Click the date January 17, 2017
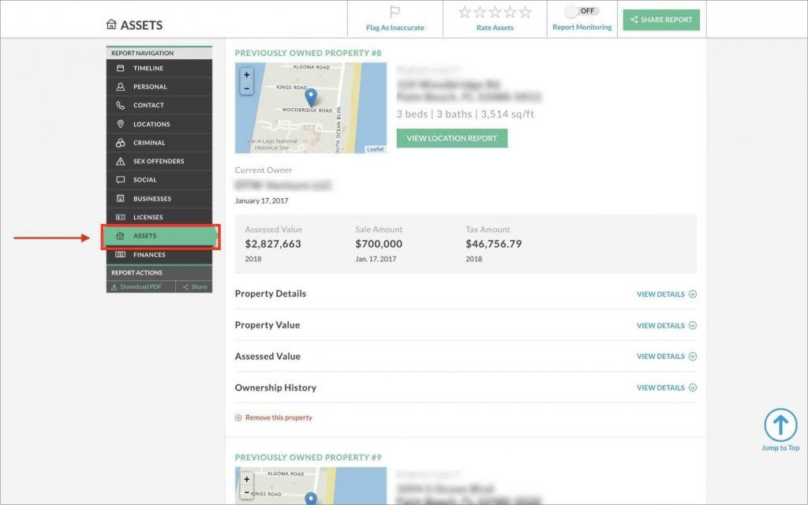Image resolution: width=808 pixels, height=505 pixels. (x=261, y=201)
